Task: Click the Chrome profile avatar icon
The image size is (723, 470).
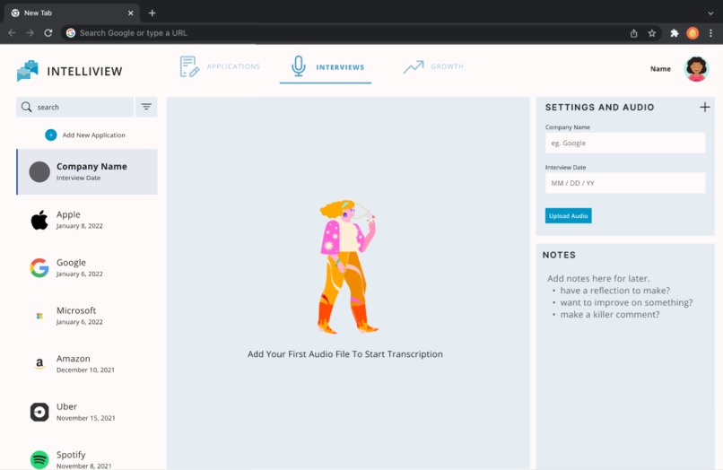Action: [x=693, y=33]
